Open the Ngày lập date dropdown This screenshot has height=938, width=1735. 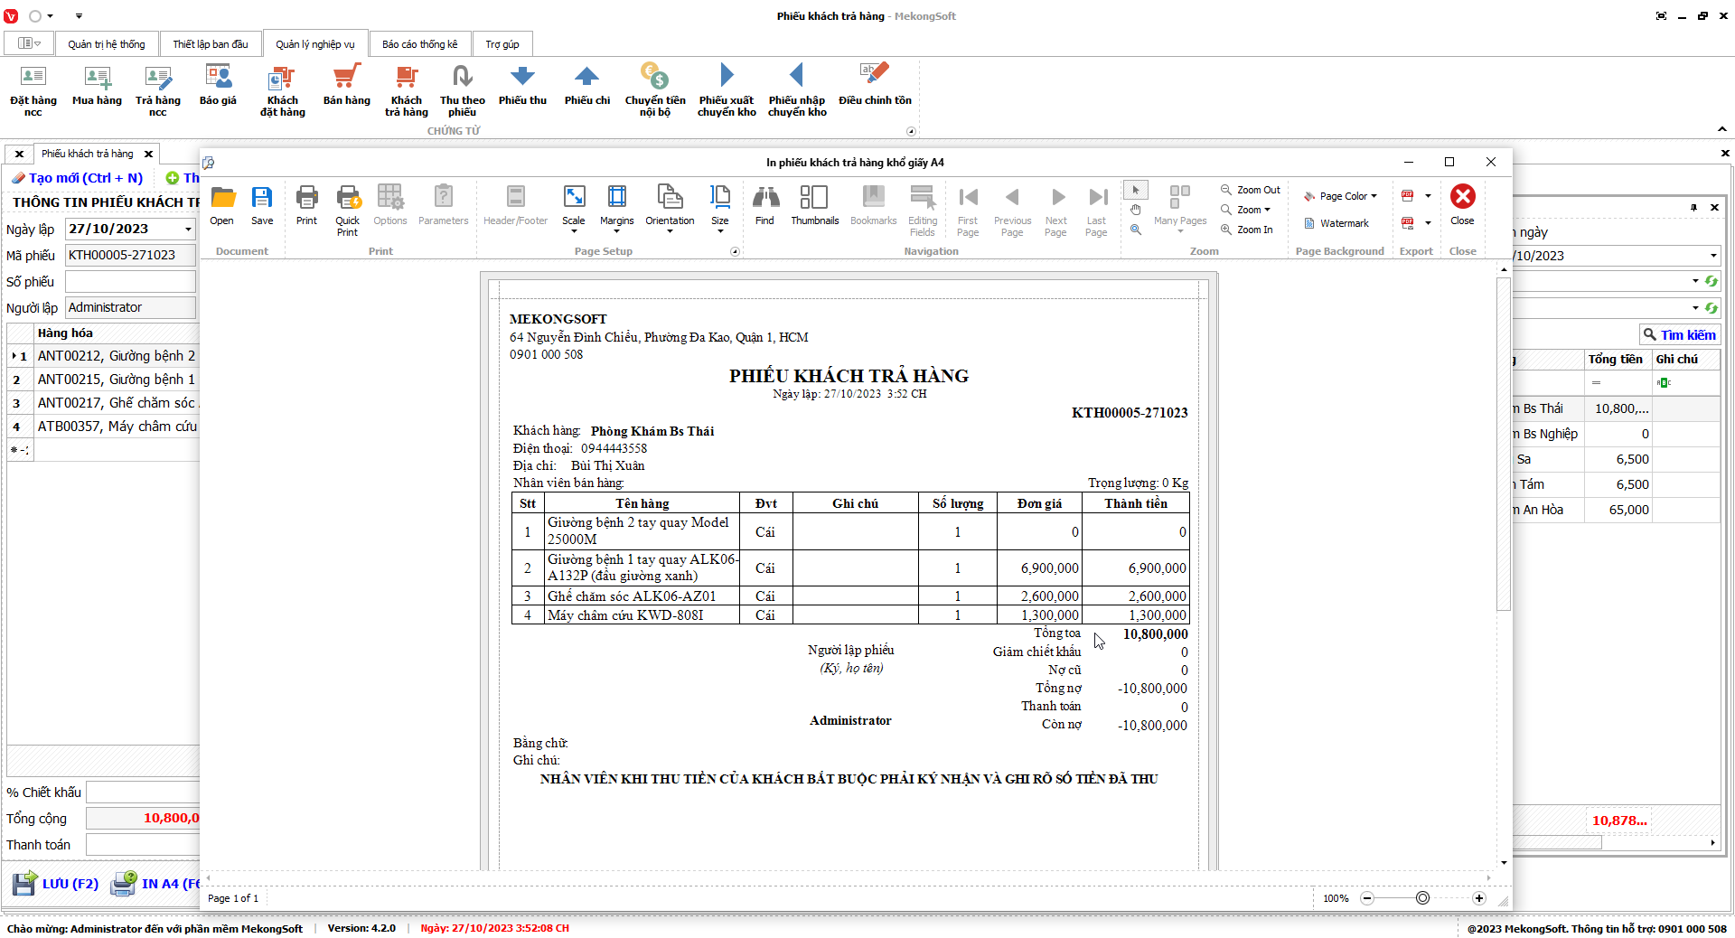188,230
